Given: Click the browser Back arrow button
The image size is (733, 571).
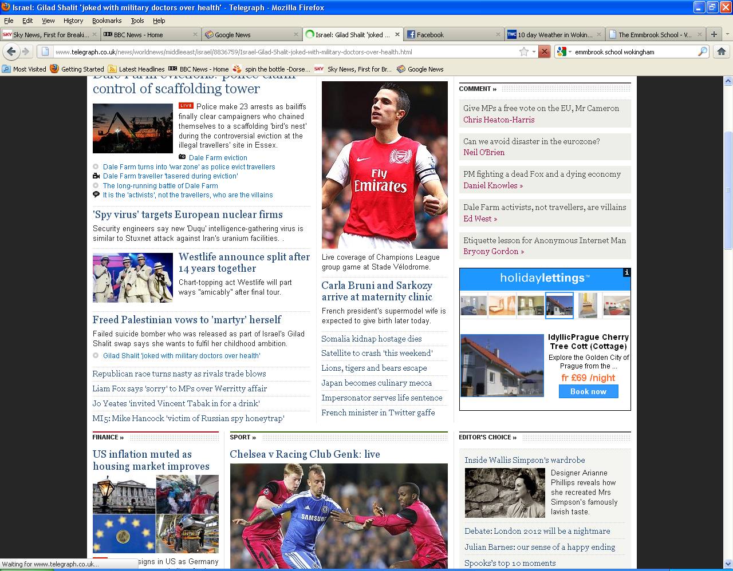Looking at the screenshot, I should [x=10, y=51].
